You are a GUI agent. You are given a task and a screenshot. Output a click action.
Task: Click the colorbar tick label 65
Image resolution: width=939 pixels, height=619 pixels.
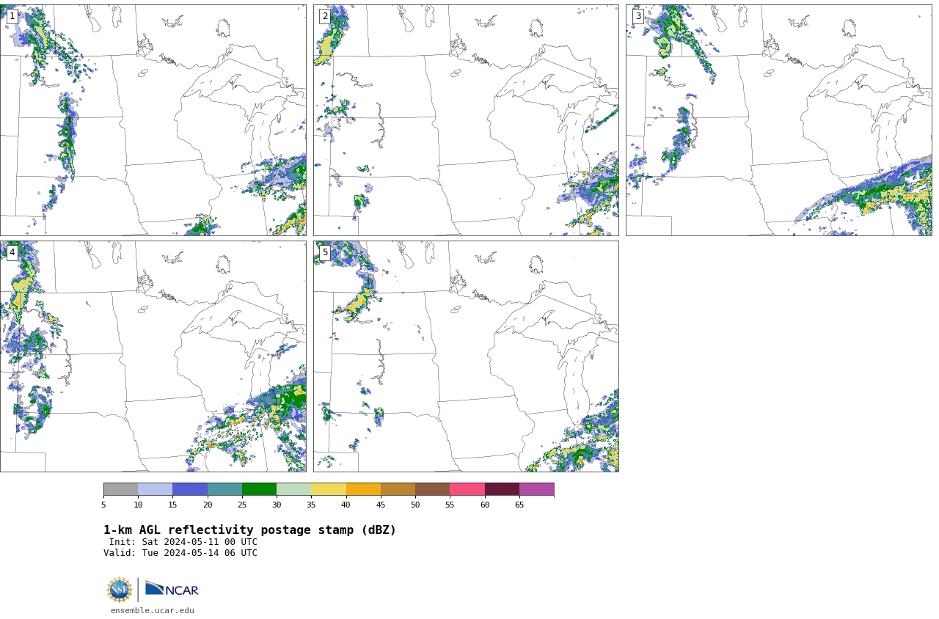point(519,505)
